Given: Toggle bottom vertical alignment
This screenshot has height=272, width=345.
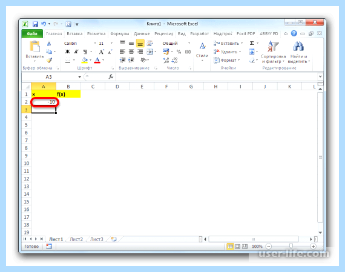Looking at the screenshot, I should 140,43.
